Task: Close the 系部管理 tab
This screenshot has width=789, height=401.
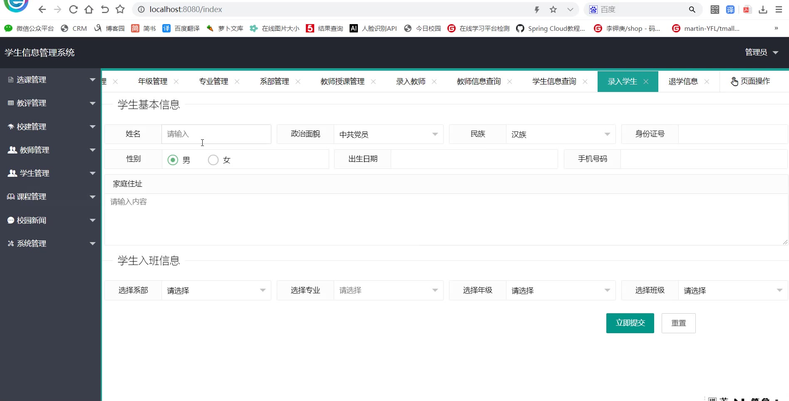Action: click(x=298, y=82)
